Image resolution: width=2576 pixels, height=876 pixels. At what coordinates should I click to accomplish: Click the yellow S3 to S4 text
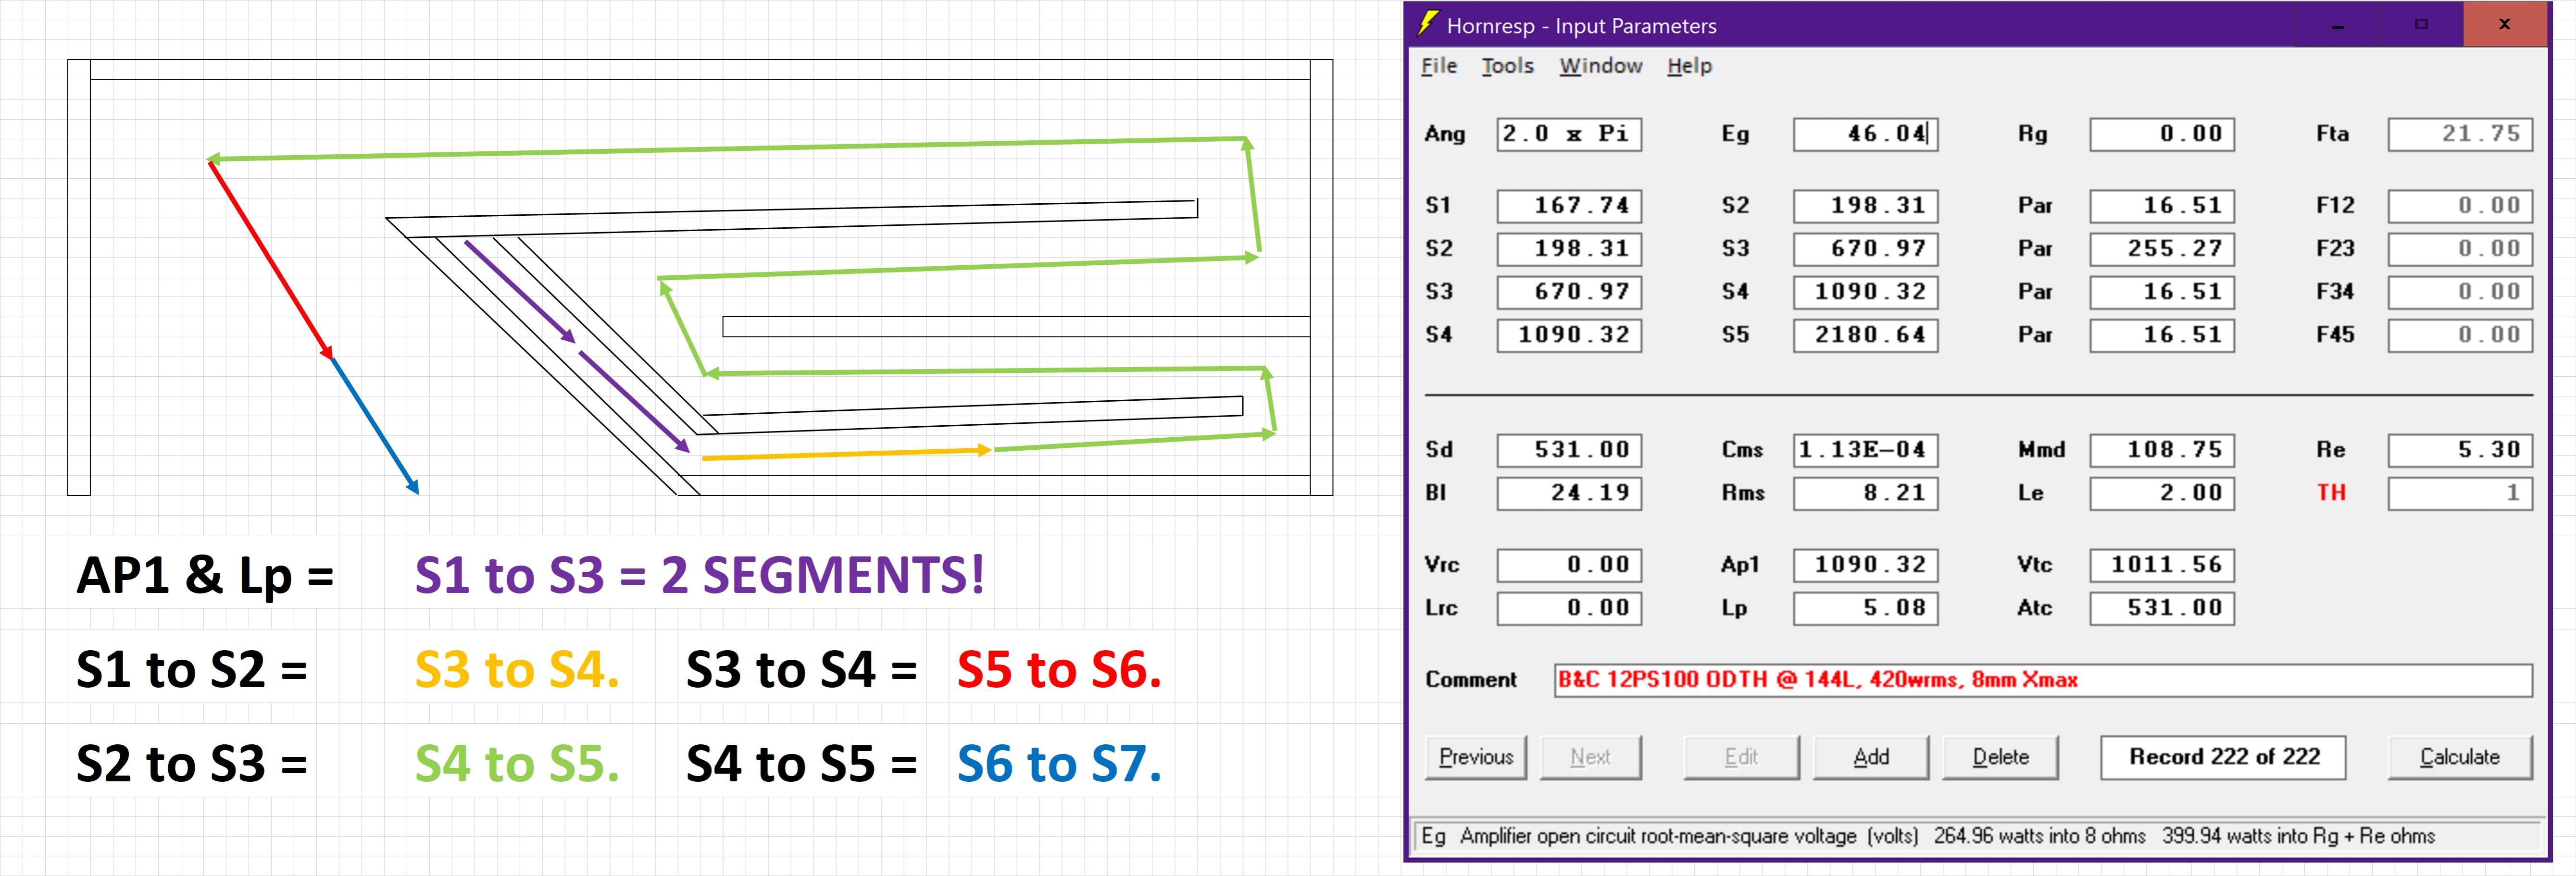coord(517,670)
